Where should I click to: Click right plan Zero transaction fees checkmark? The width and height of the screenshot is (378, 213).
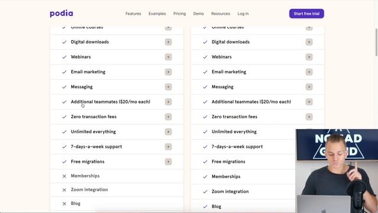click(205, 117)
